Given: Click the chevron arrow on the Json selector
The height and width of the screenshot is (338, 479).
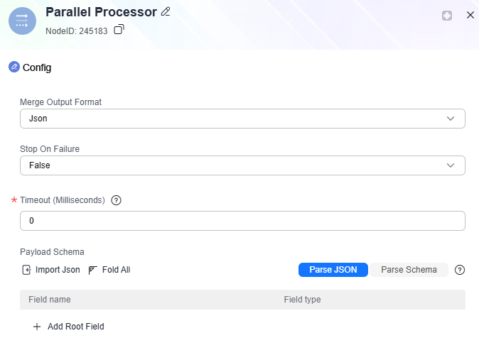Looking at the screenshot, I should (x=451, y=119).
